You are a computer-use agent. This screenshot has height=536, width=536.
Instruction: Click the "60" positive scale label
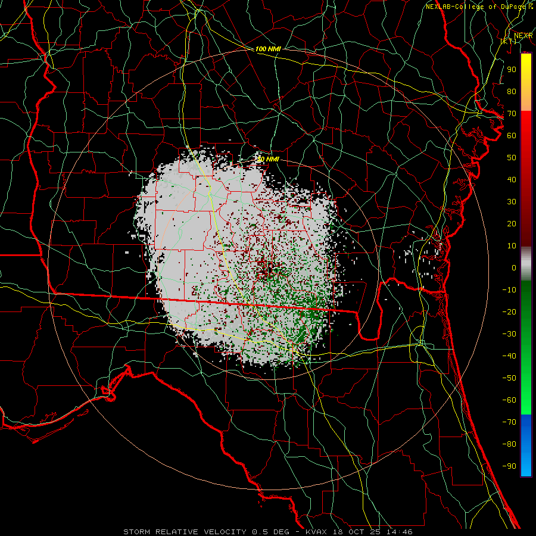point(512,135)
